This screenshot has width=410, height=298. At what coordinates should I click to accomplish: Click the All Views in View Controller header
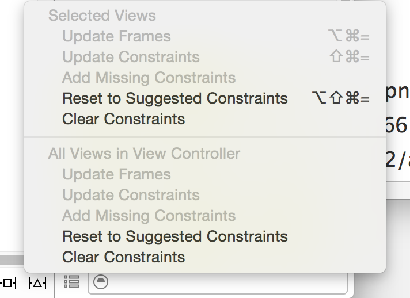144,154
